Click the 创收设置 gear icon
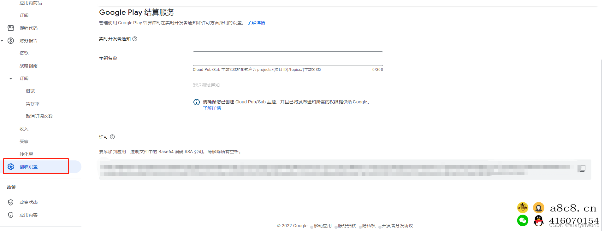Image resolution: width=604 pixels, height=231 pixels. click(x=11, y=167)
